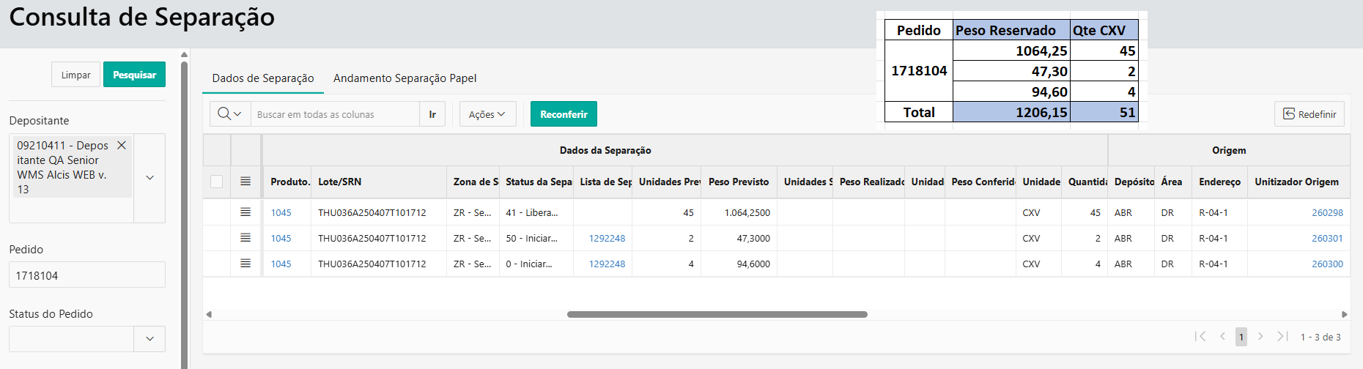Screen dimensions: 1363x369
Task: Open Unitizador Origem link 260298
Action: click(x=1327, y=212)
